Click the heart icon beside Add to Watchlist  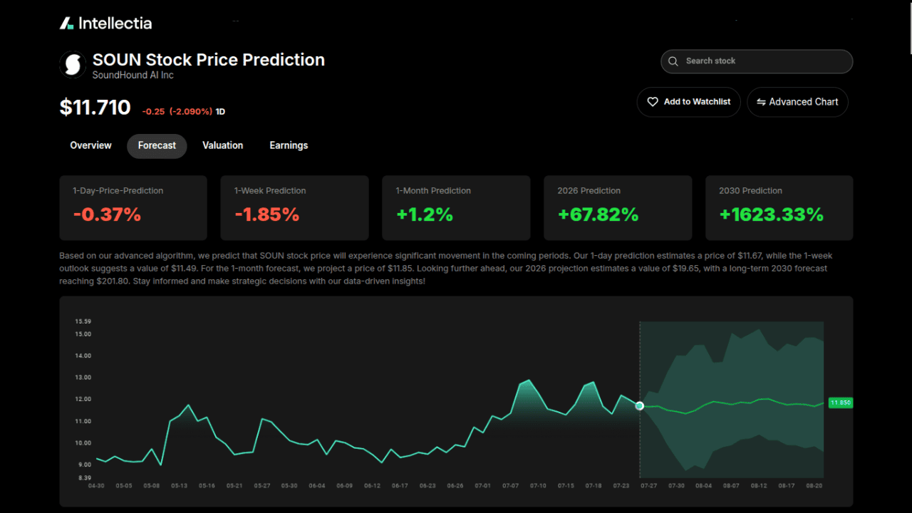pos(653,101)
